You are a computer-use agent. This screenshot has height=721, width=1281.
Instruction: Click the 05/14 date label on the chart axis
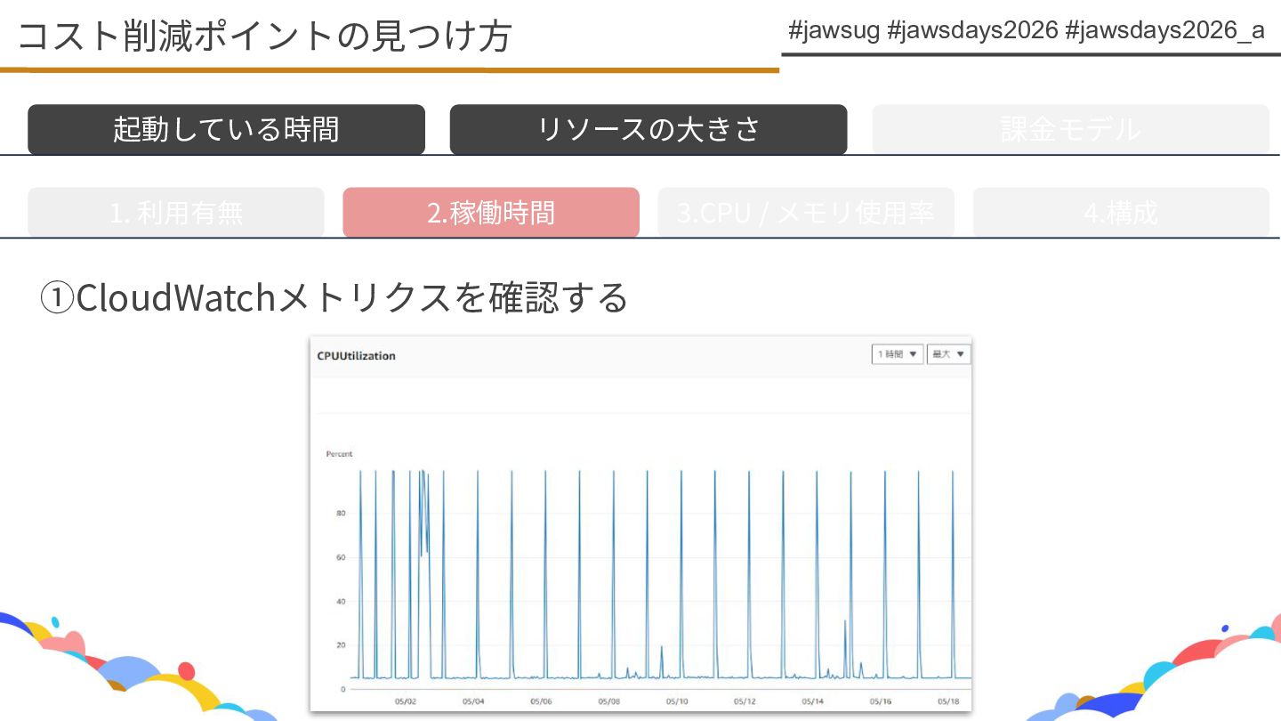pos(812,701)
